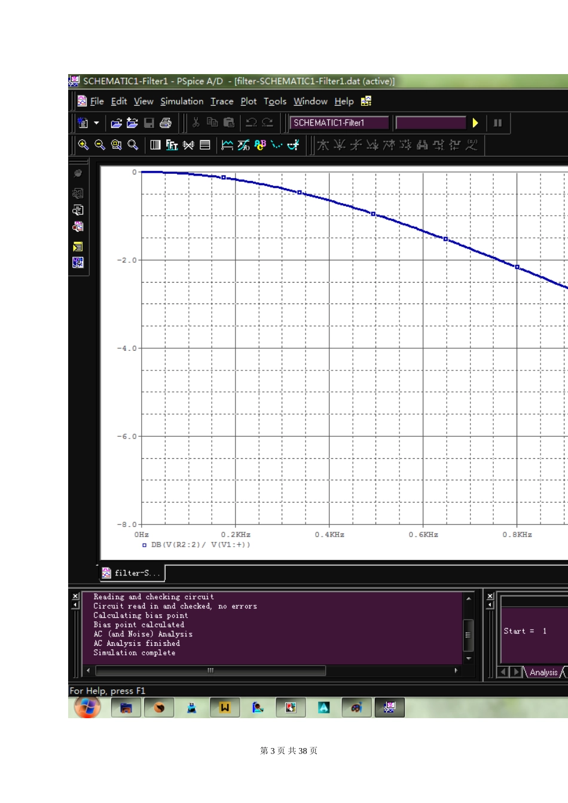
Task: Select the Analysis tab in status pane
Action: click(543, 673)
